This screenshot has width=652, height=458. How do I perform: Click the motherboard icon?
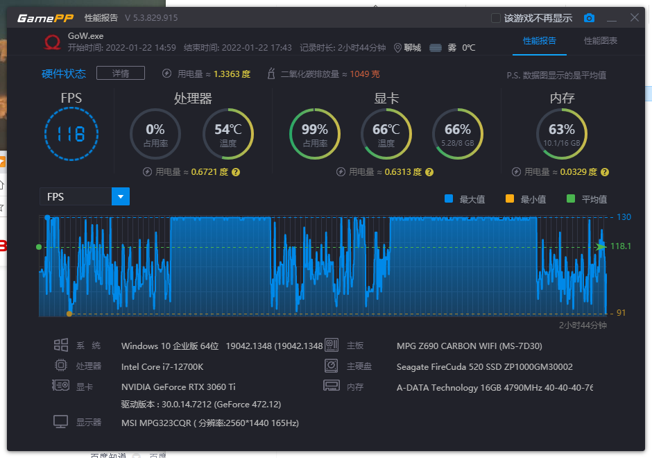pyautogui.click(x=332, y=345)
